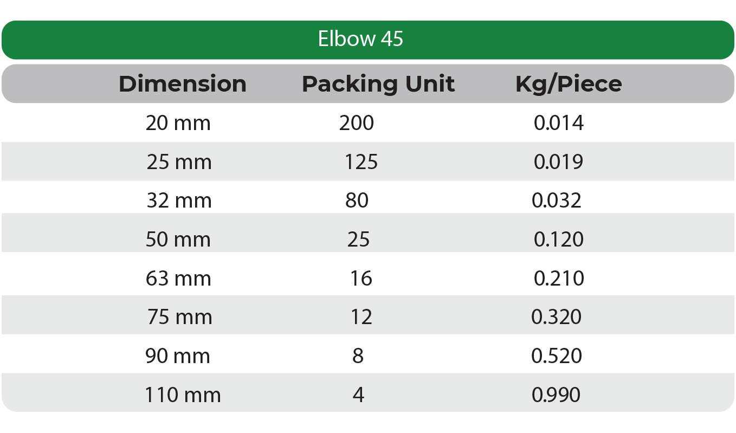Click the 0.032 weight value
This screenshot has height=433, width=736.
(557, 201)
